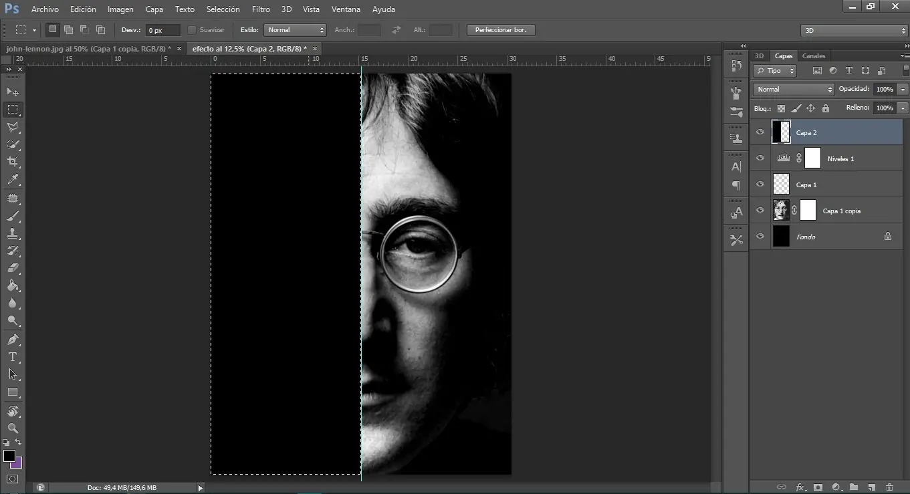This screenshot has width=910, height=494.
Task: Choose the Pen tool
Action: [12, 340]
